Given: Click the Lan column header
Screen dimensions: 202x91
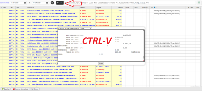Looking at the screenshot, I should (5, 8).
